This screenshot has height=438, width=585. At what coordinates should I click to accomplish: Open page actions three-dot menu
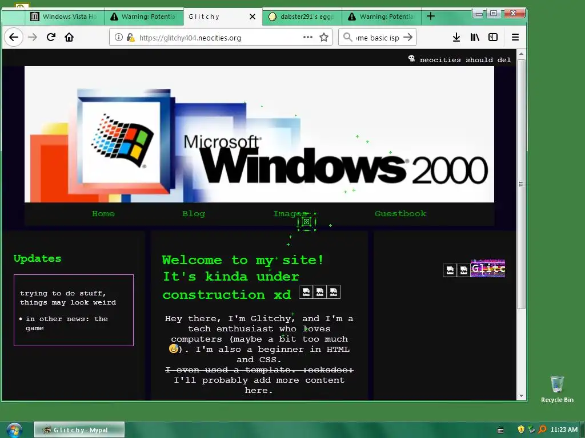click(x=308, y=37)
